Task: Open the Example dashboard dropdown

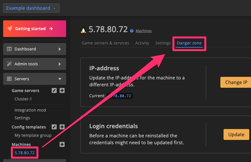Action: point(31,8)
